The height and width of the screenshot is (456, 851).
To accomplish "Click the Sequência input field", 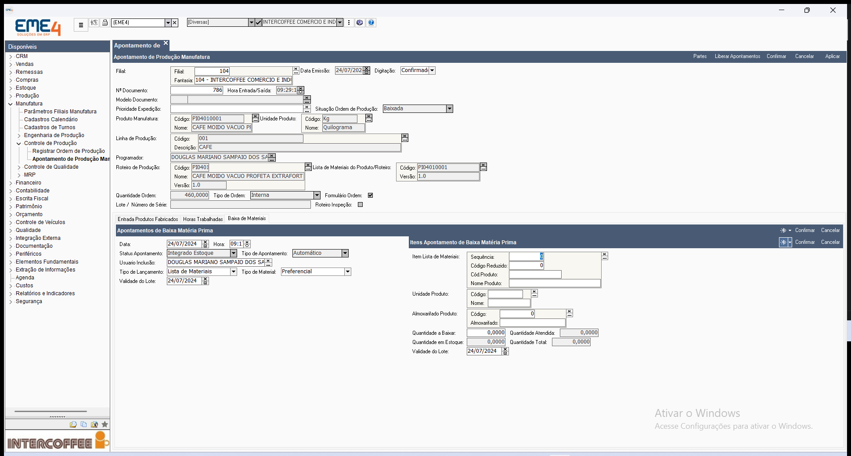I will pos(526,257).
